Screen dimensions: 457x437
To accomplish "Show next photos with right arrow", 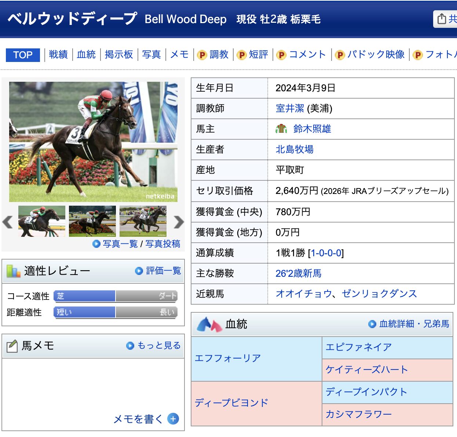I will tap(179, 222).
